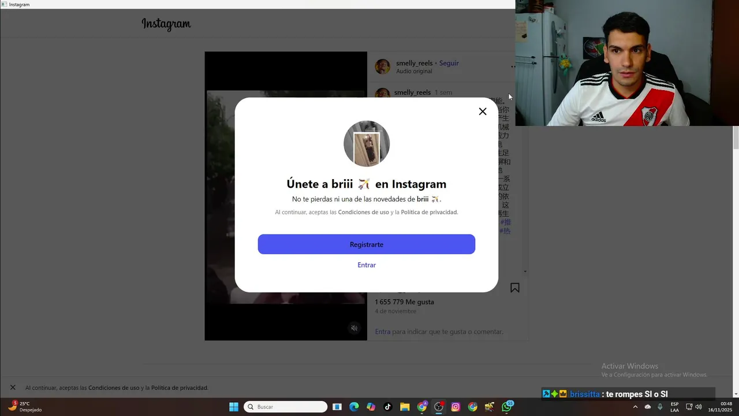Click the Instagram logo in the header
This screenshot has width=739, height=416.
166,24
